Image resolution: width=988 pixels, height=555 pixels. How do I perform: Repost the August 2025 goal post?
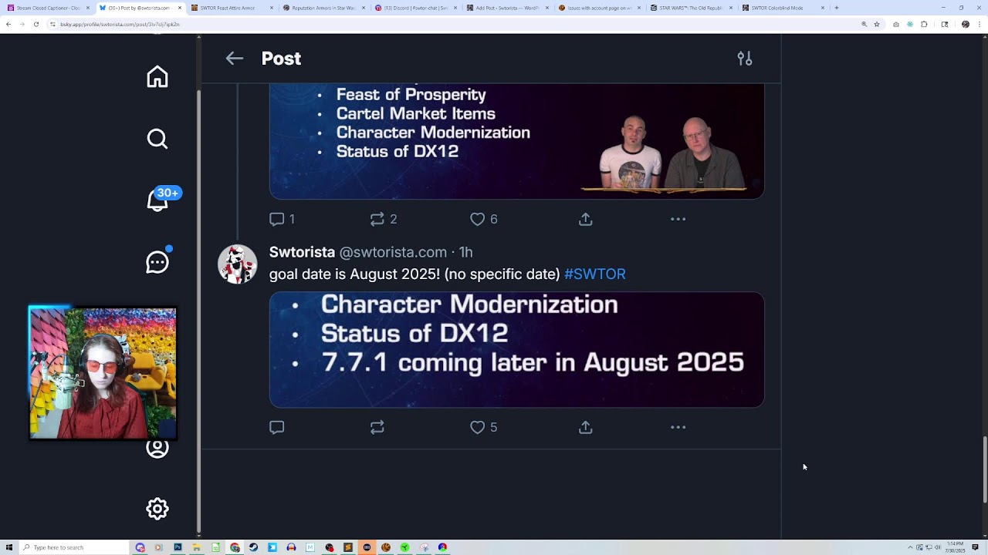click(377, 427)
